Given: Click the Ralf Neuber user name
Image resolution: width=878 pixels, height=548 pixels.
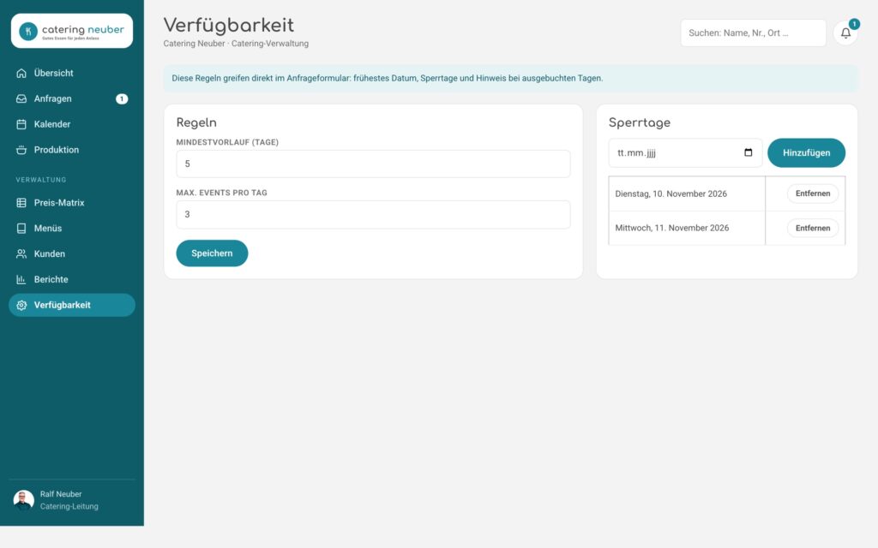Looking at the screenshot, I should (61, 494).
